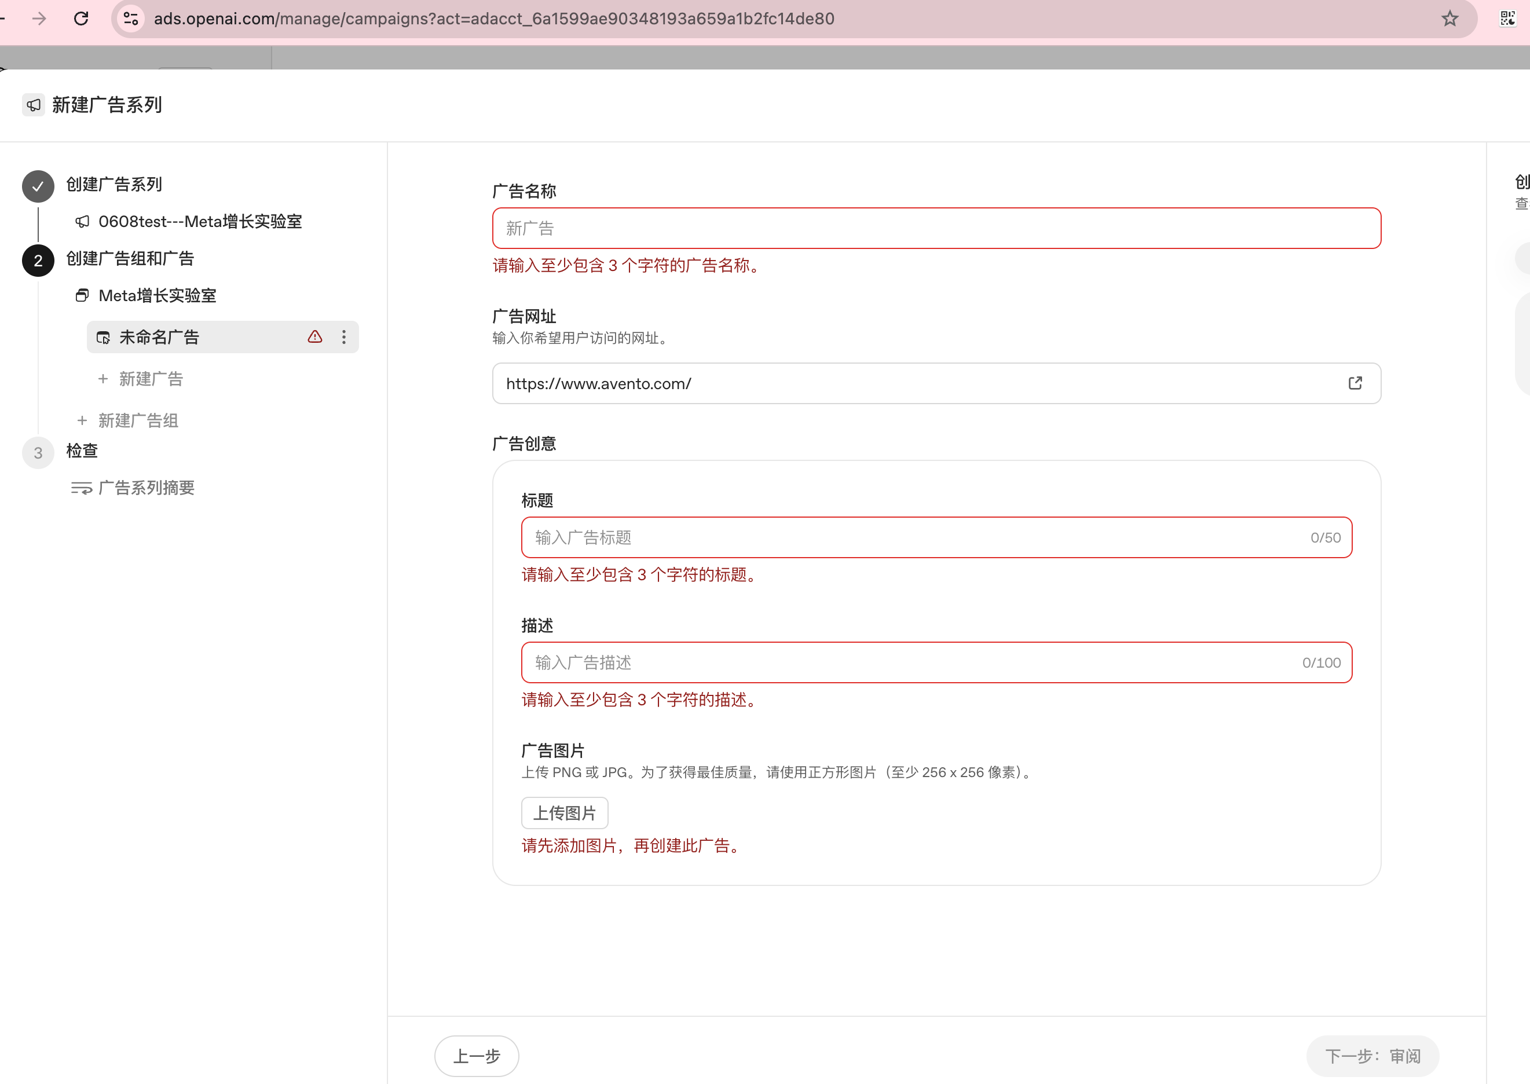Focus the 广告网址 URL field
The image size is (1530, 1084).
click(936, 383)
